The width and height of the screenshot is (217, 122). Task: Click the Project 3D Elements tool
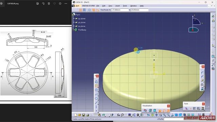pyautogui.click(x=202, y=89)
